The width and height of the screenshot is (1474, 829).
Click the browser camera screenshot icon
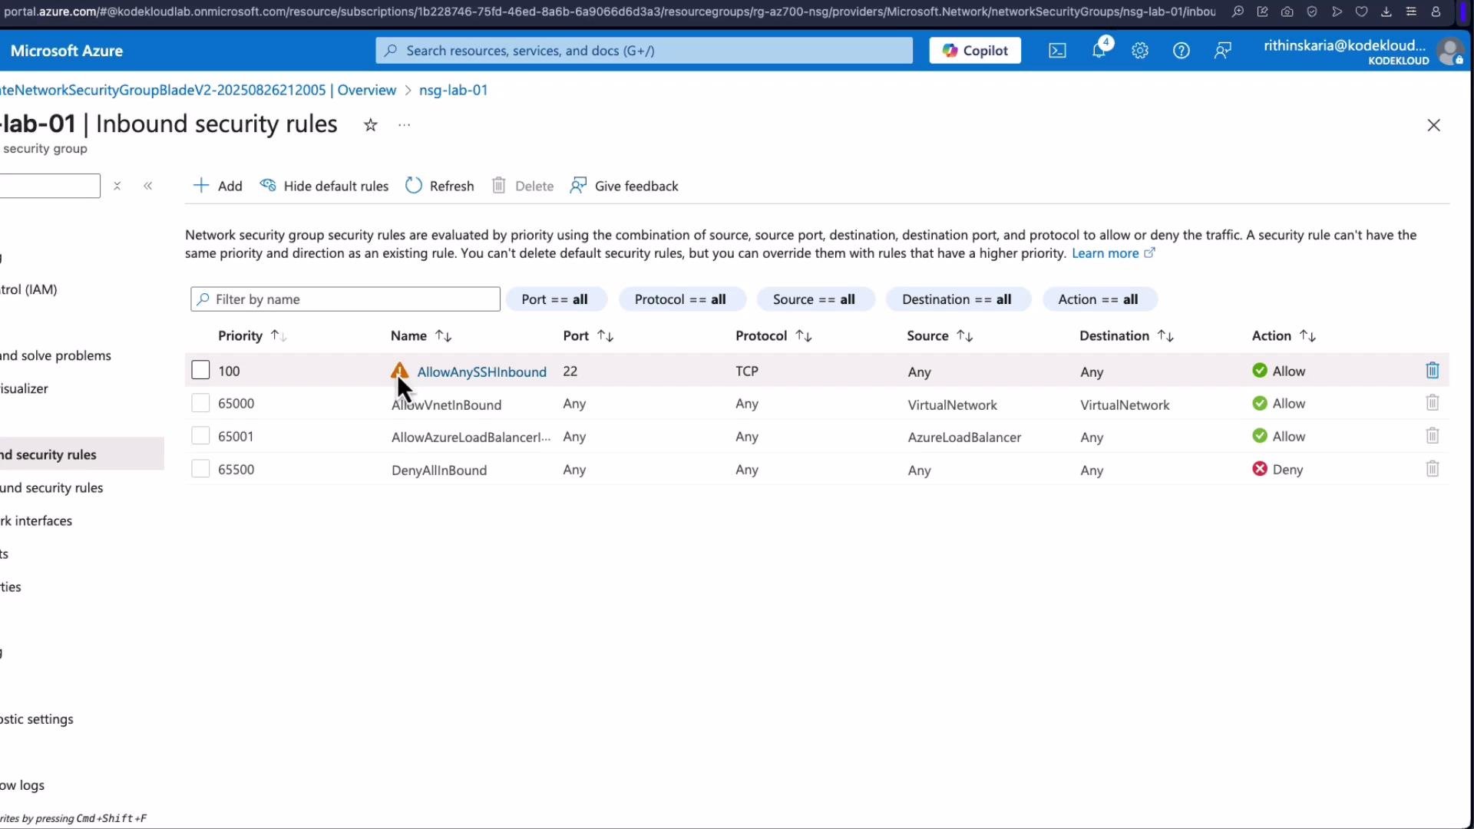pyautogui.click(x=1287, y=12)
